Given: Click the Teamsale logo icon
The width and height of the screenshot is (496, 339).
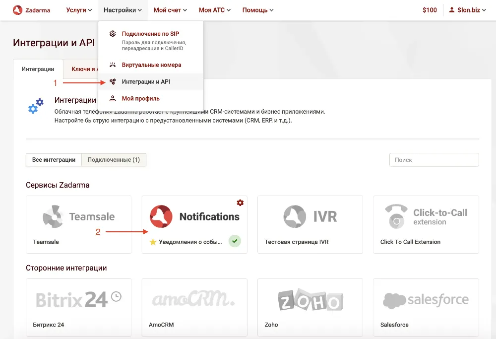Looking at the screenshot, I should pos(53,216).
